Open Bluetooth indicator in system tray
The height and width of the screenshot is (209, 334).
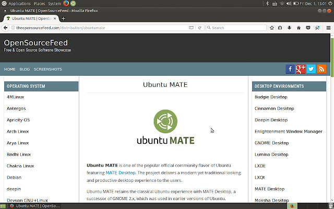coord(268,4)
